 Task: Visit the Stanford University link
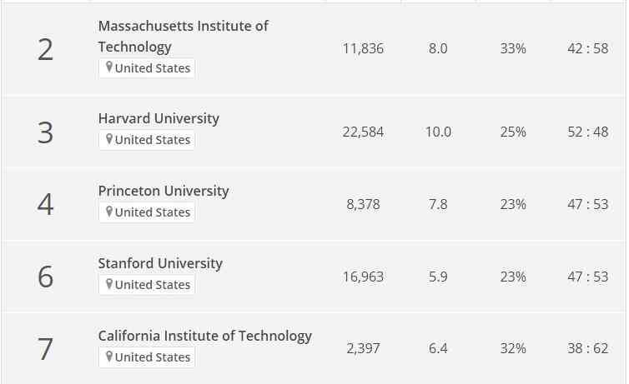[x=160, y=263]
